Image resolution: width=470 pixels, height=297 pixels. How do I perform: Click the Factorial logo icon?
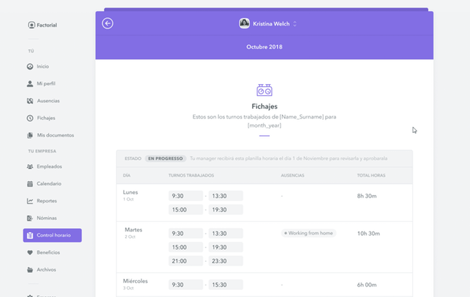31,25
